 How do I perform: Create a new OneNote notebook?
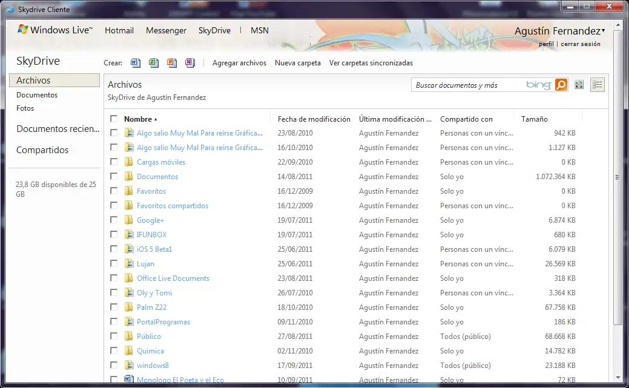point(190,62)
